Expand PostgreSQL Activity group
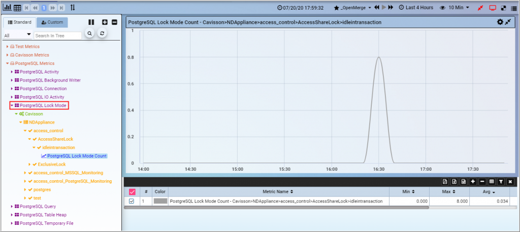520x232 pixels. [x=12, y=72]
